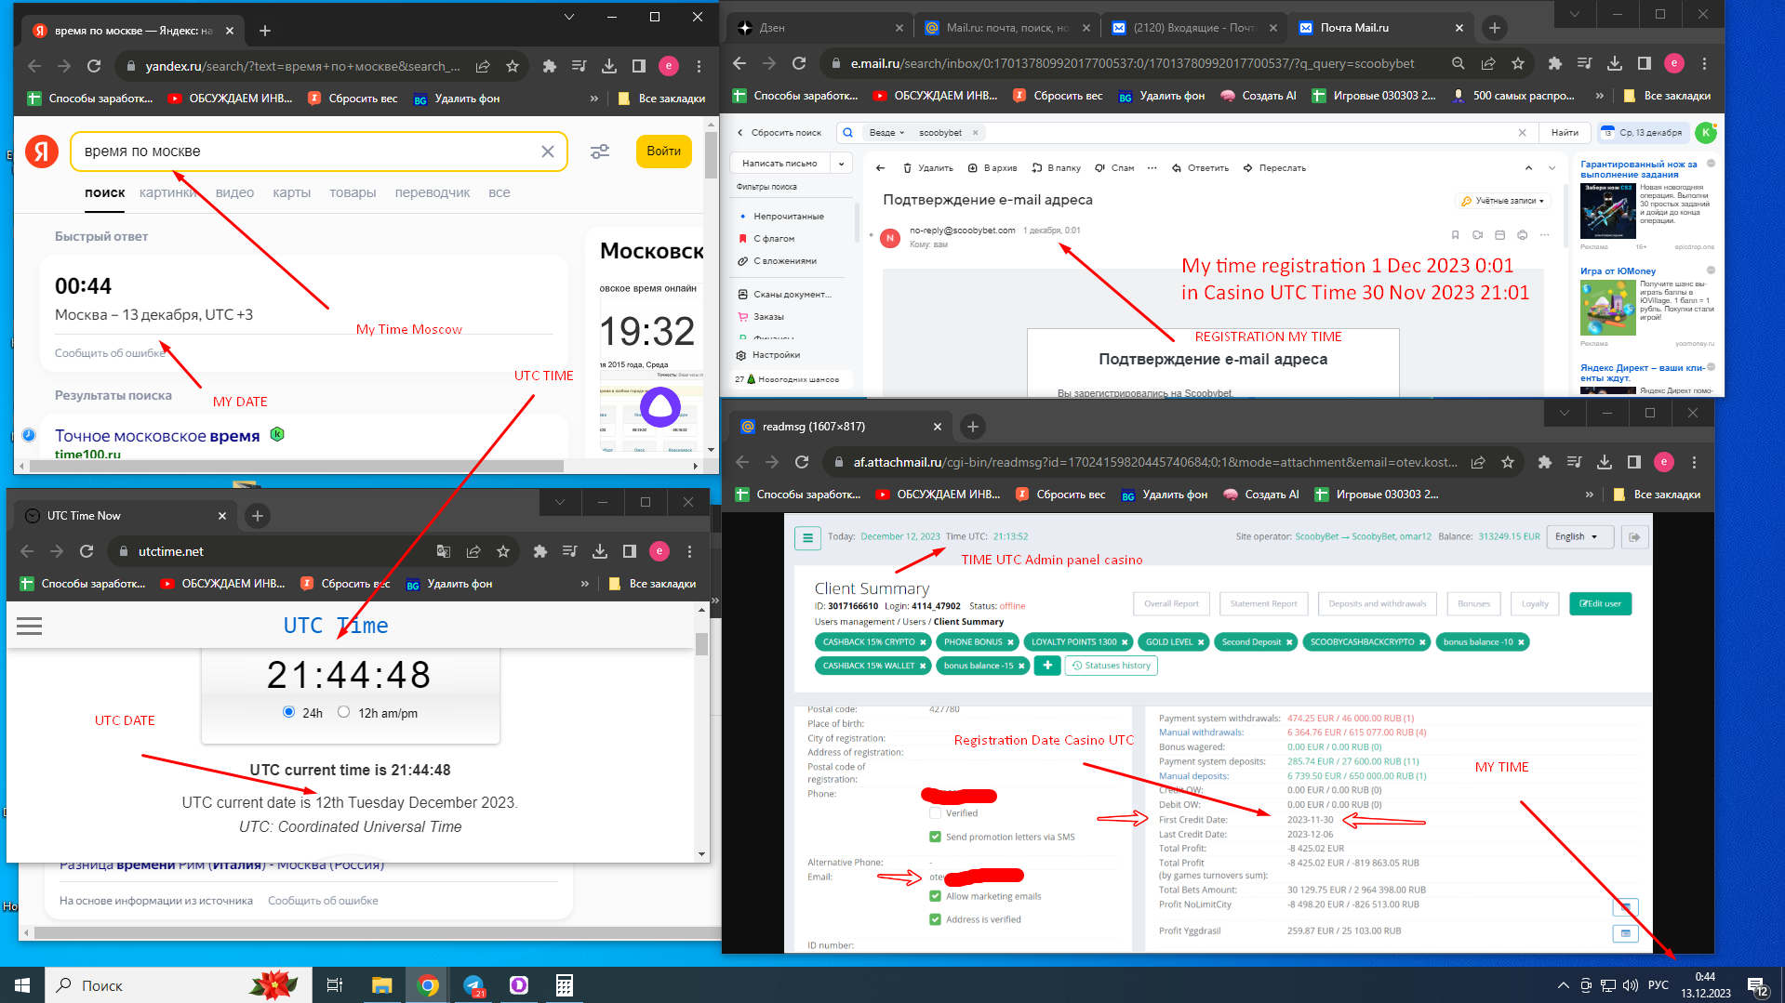
Task: Launch Chrome from the taskbar
Action: (x=428, y=985)
